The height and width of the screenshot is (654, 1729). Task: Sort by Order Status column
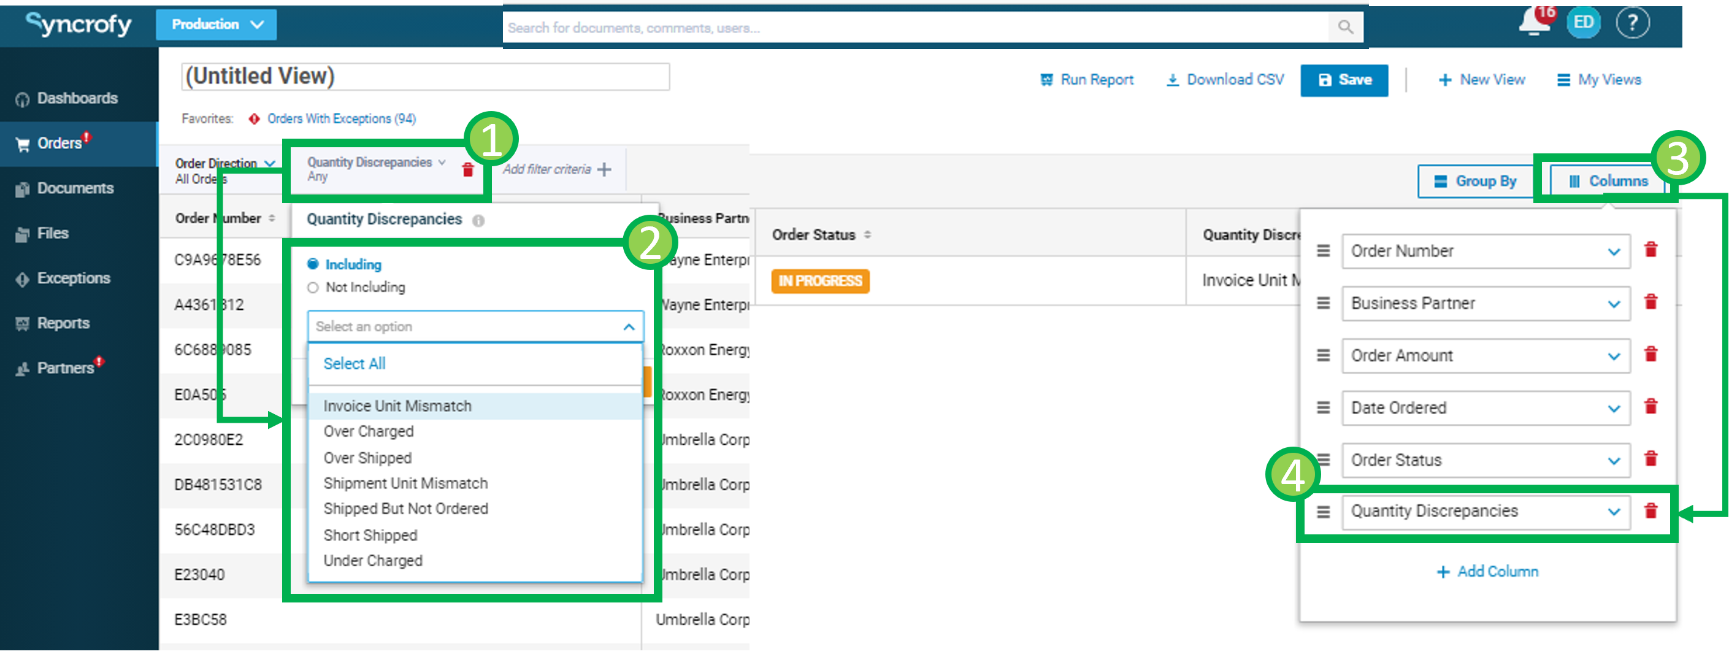(867, 235)
